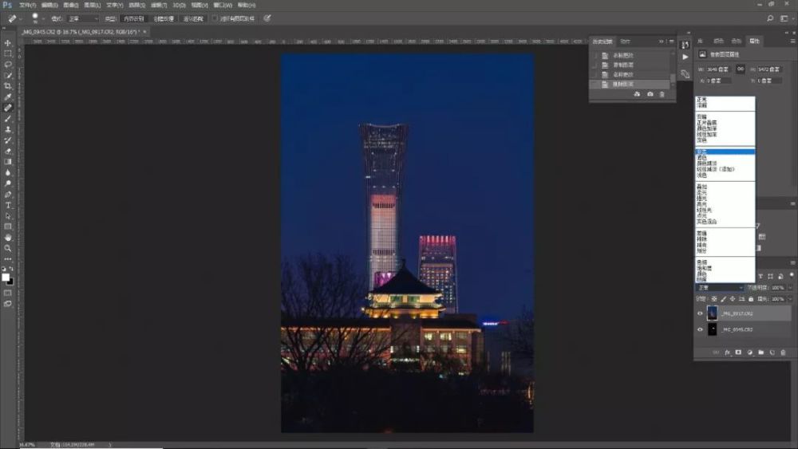Select the Quick Selection tool
This screenshot has height=449, width=798.
(x=8, y=75)
